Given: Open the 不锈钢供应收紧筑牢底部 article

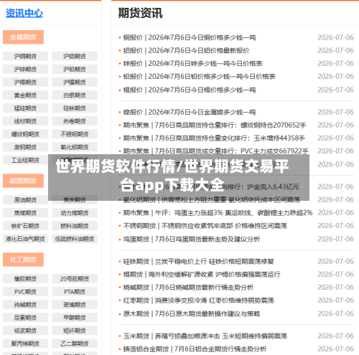Looking at the screenshot, I should pos(205,225).
